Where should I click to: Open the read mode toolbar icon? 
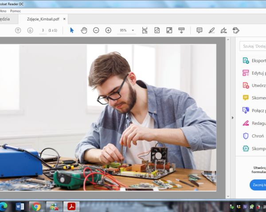tap(181, 30)
